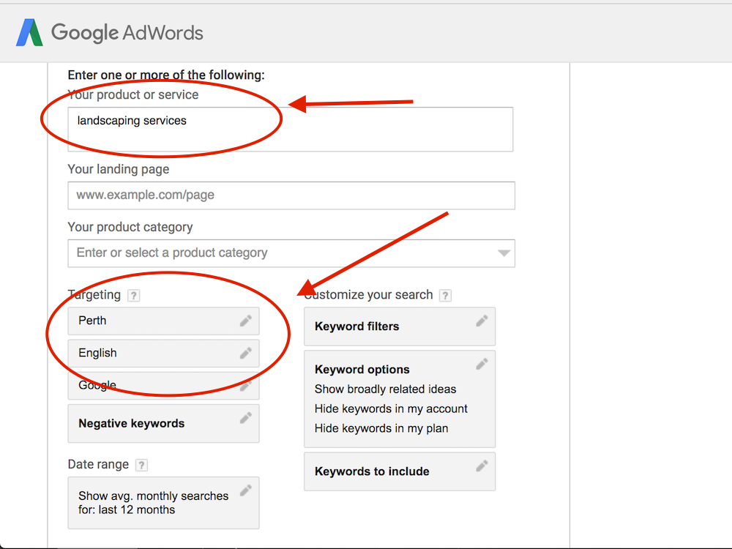Open the Keyword filters panel

click(400, 326)
